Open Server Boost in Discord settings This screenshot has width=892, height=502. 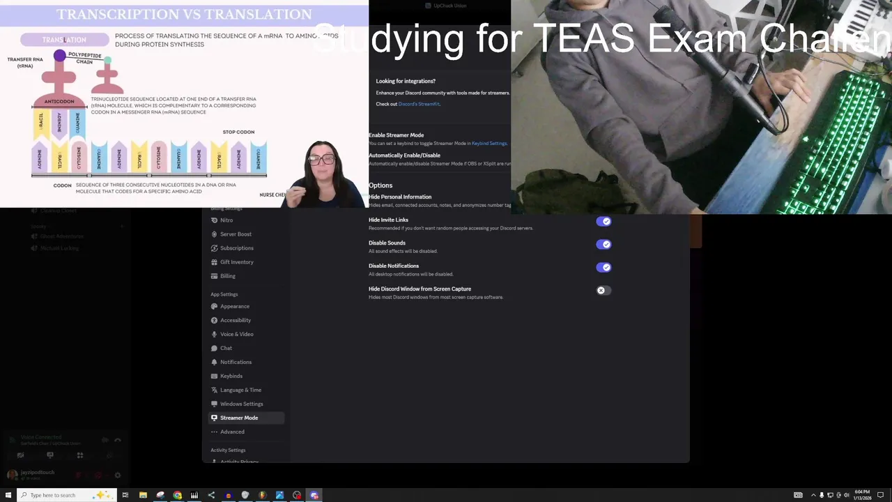click(x=247, y=234)
